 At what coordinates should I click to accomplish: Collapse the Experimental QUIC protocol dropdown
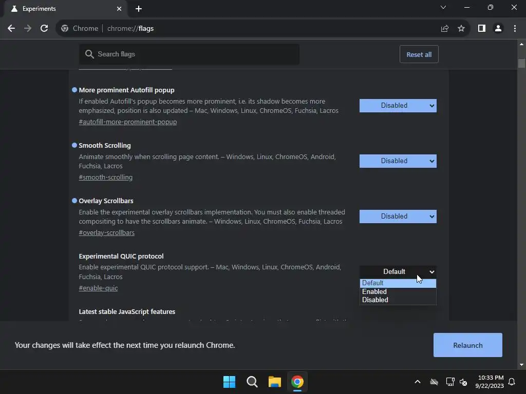(398, 272)
